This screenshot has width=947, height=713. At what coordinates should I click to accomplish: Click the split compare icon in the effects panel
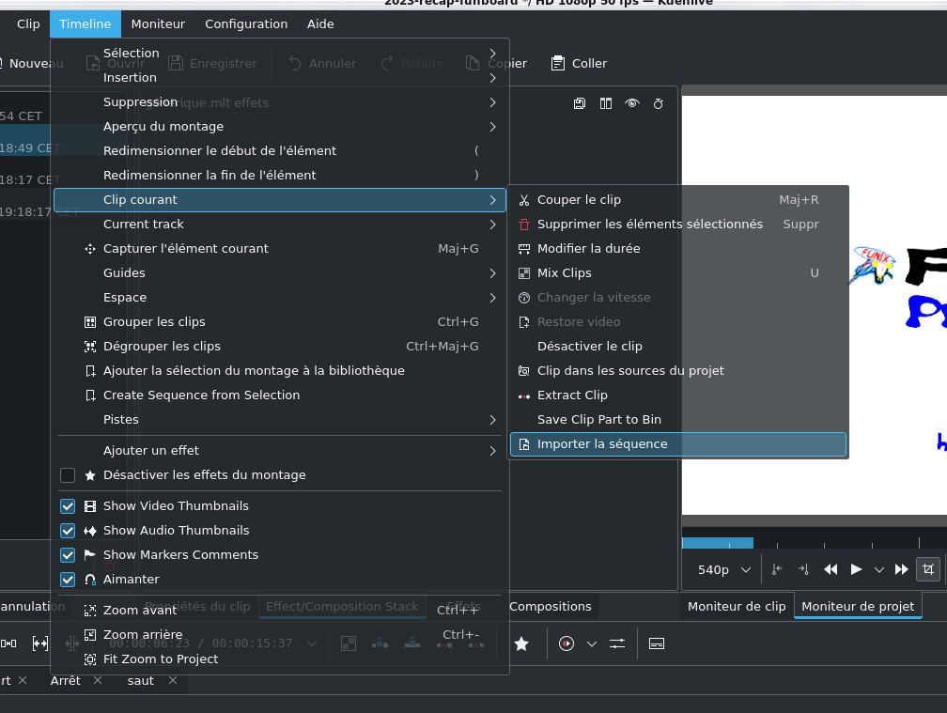(606, 103)
